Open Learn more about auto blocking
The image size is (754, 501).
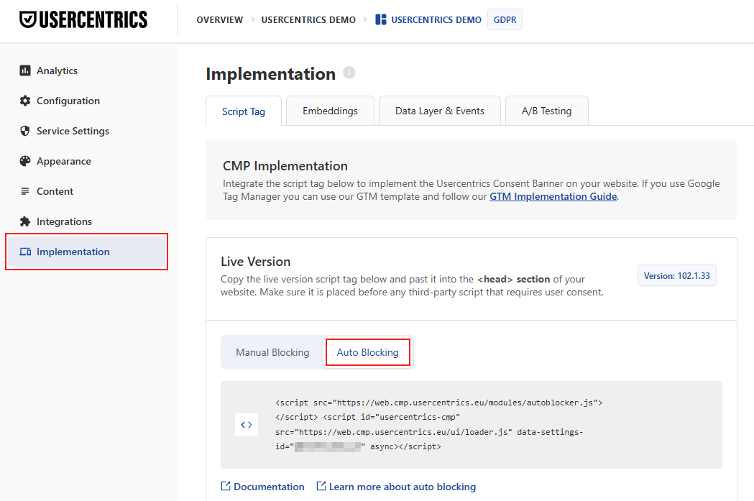pos(396,487)
